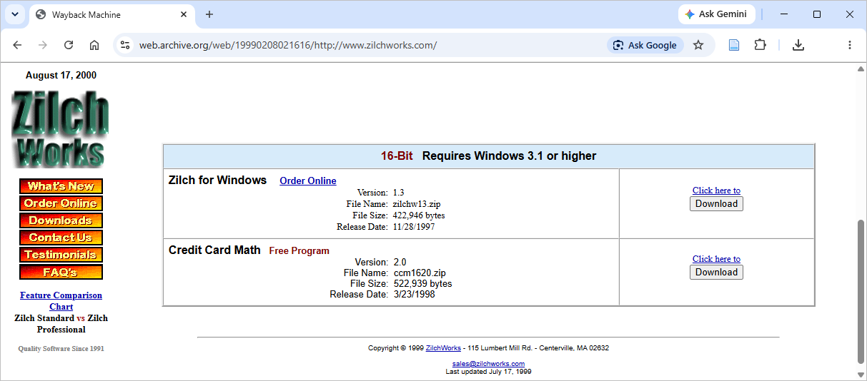Viewport: 867px width, 381px height.
Task: Click Last updated July 17, 1999 text
Action: pyautogui.click(x=488, y=372)
